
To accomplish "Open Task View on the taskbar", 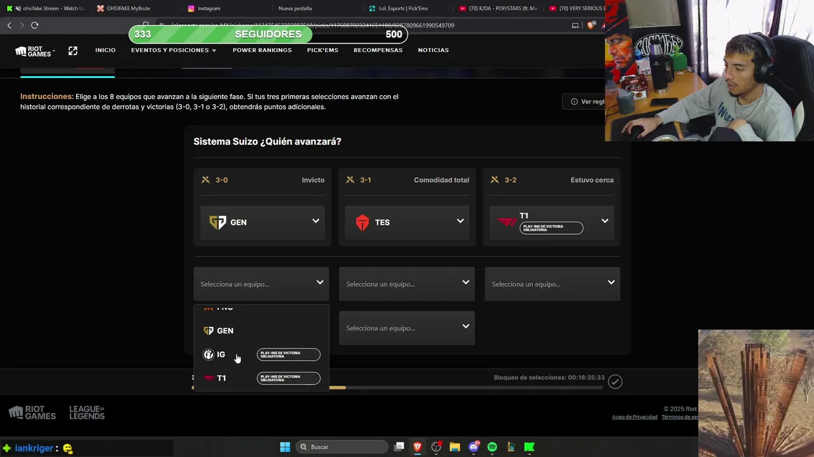I will (x=399, y=447).
